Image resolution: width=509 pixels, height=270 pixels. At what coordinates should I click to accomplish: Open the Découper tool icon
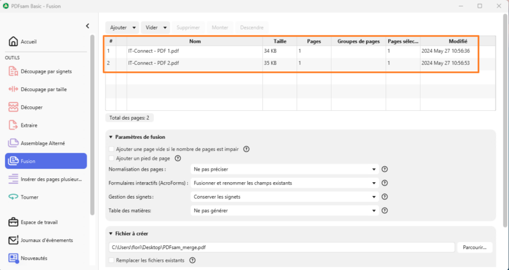tap(13, 107)
